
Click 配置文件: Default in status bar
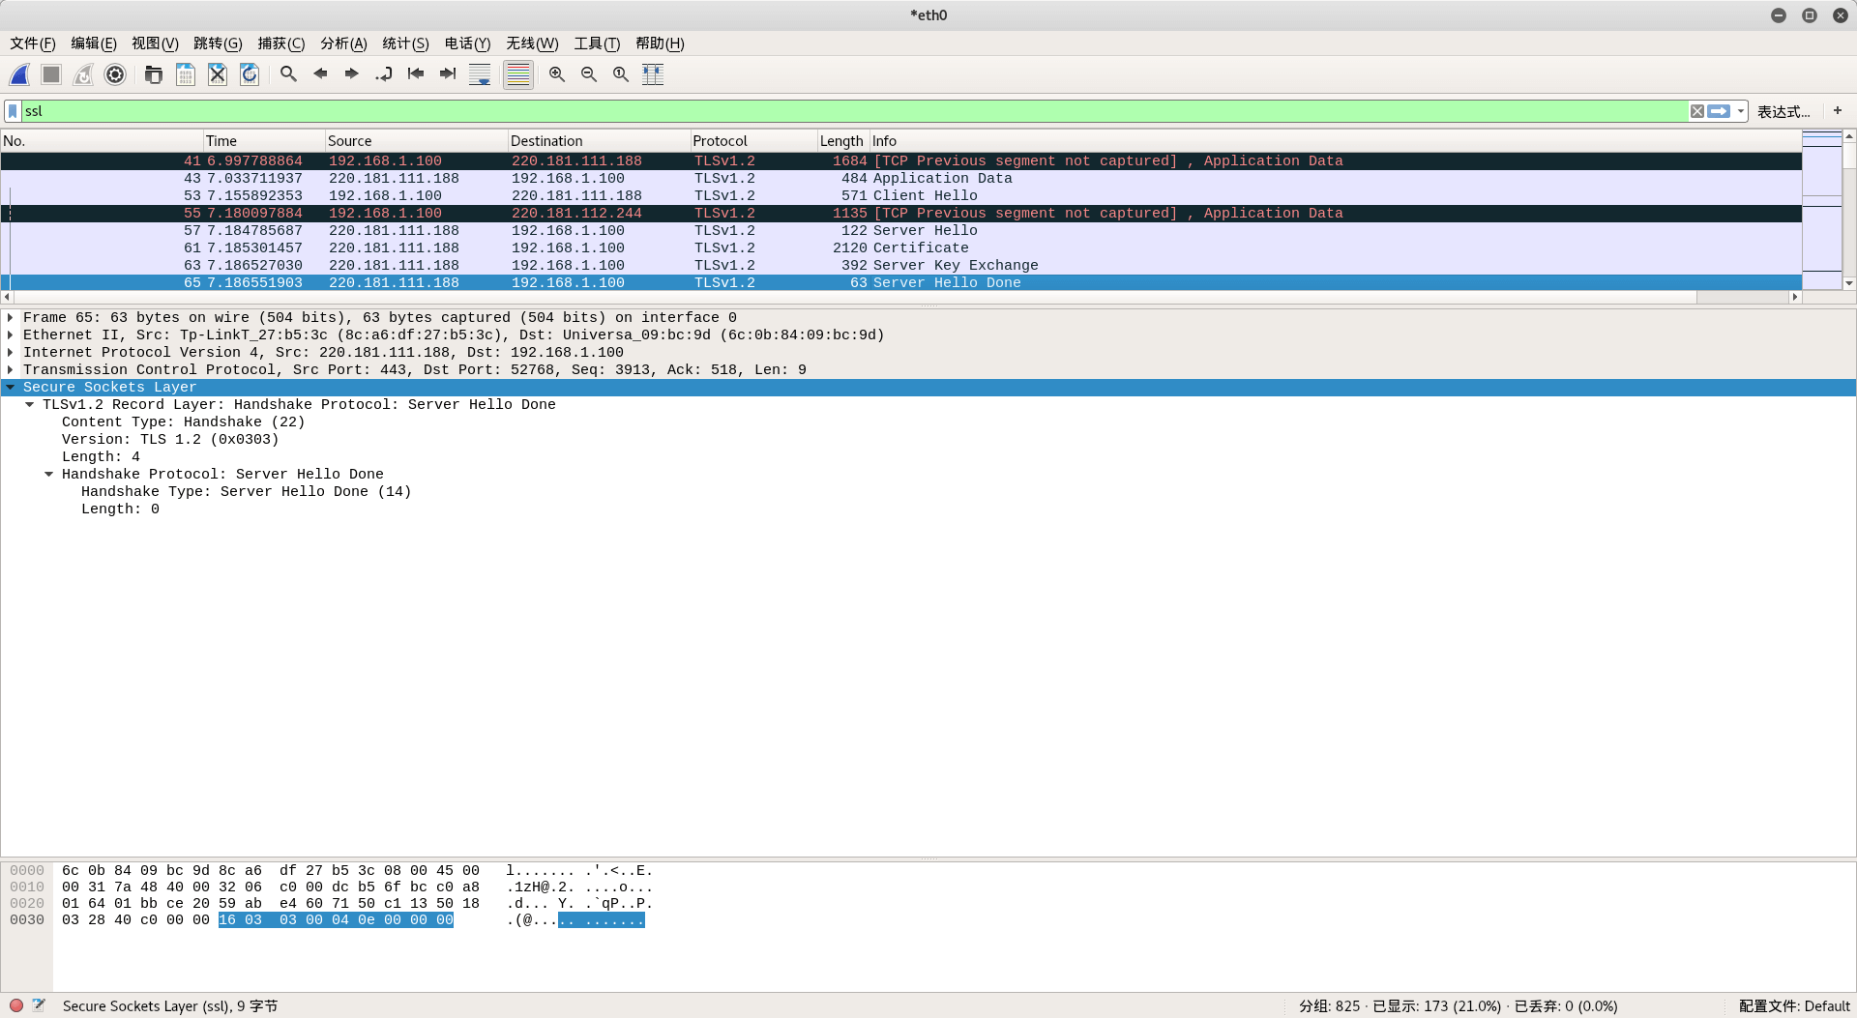(1794, 1005)
